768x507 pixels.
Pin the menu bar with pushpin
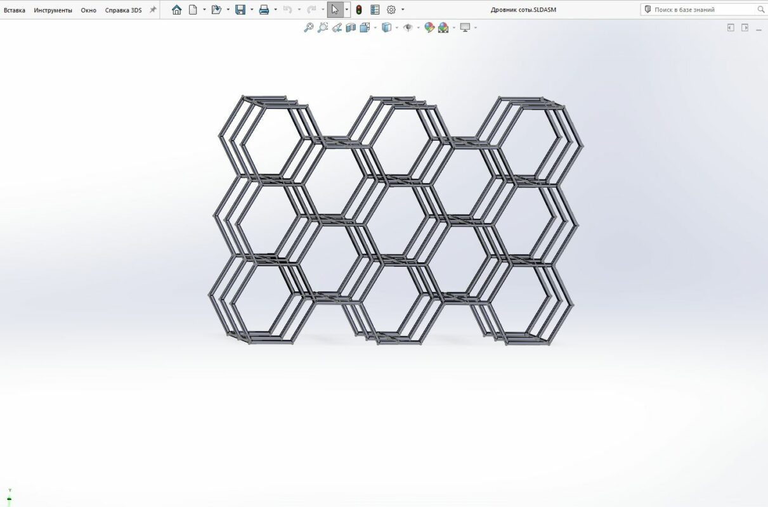153,10
